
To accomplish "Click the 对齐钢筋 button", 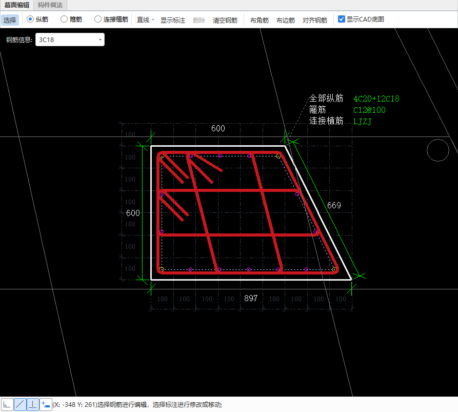I will (x=314, y=20).
